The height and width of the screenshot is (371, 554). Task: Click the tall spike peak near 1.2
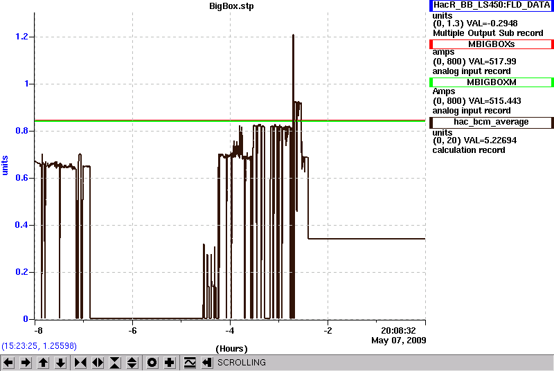coord(293,35)
